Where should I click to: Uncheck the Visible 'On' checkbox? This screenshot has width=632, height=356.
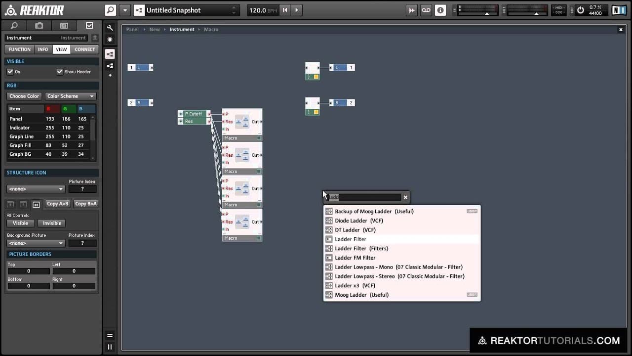coord(10,72)
